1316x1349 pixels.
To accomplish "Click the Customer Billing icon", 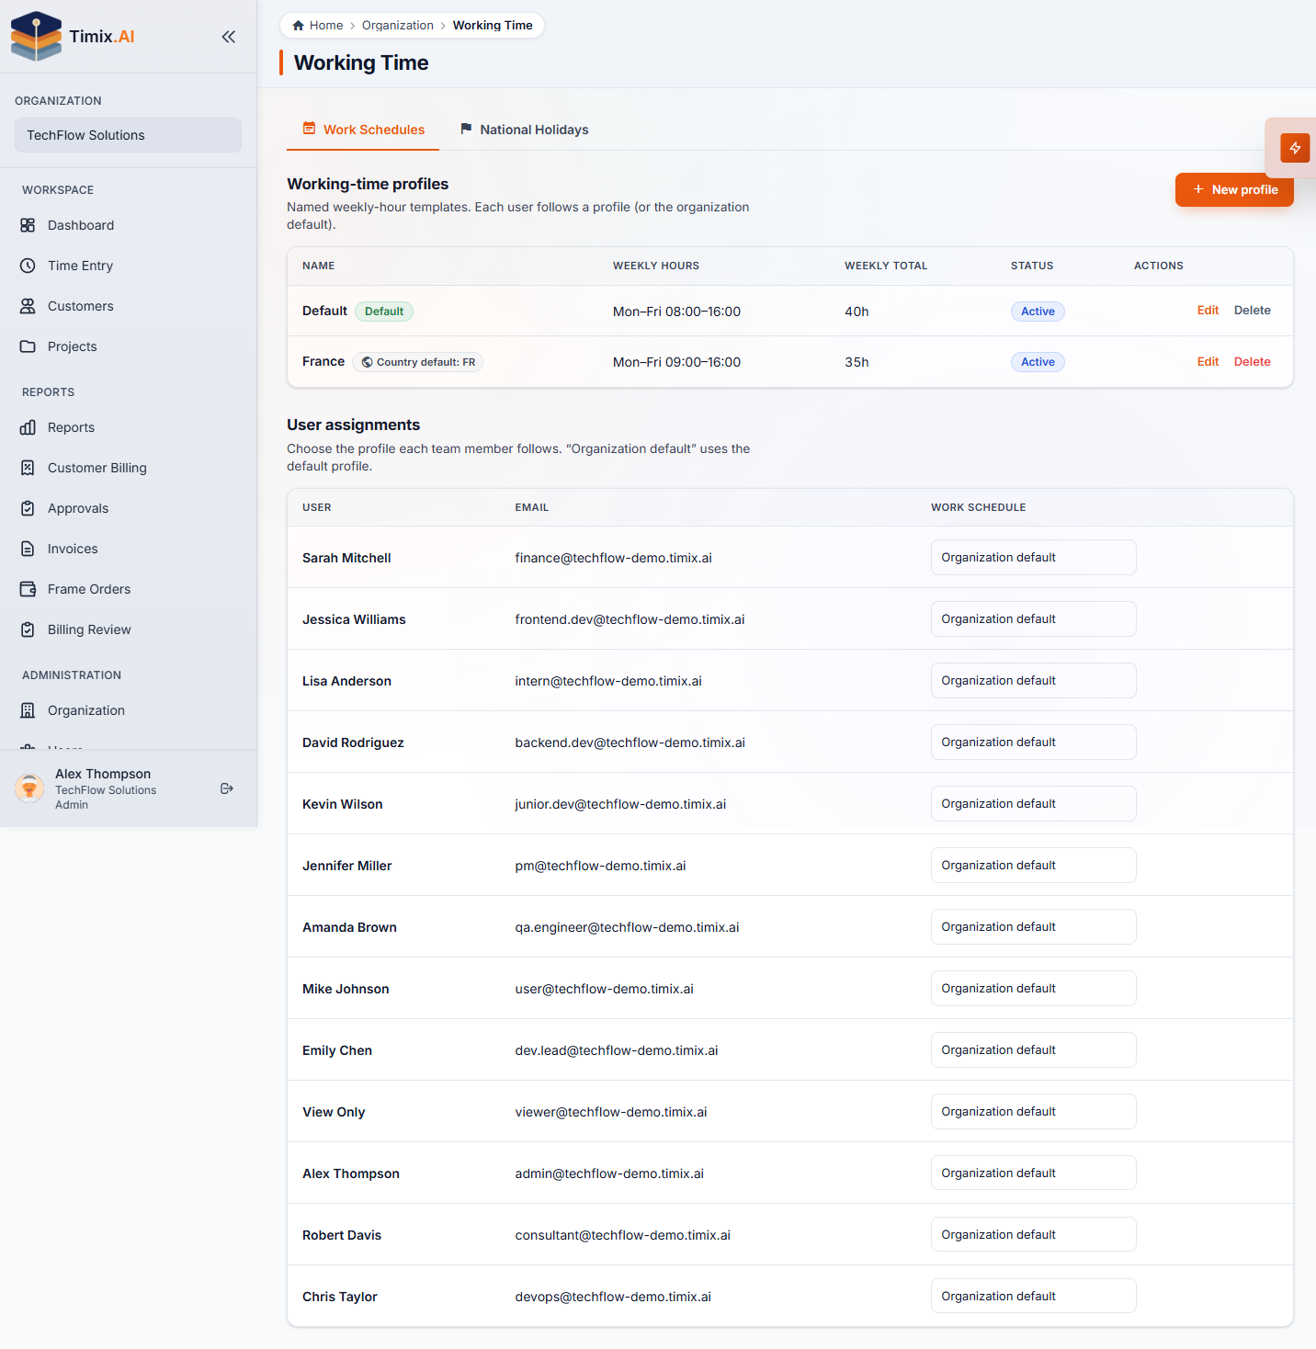I will click(x=28, y=468).
